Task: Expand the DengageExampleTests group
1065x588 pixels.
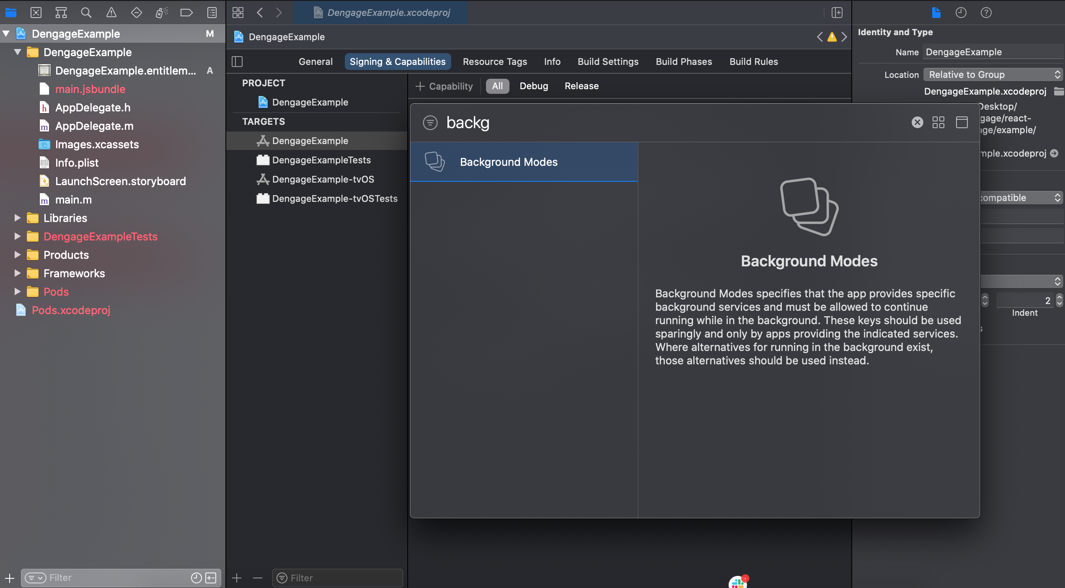Action: (18, 236)
